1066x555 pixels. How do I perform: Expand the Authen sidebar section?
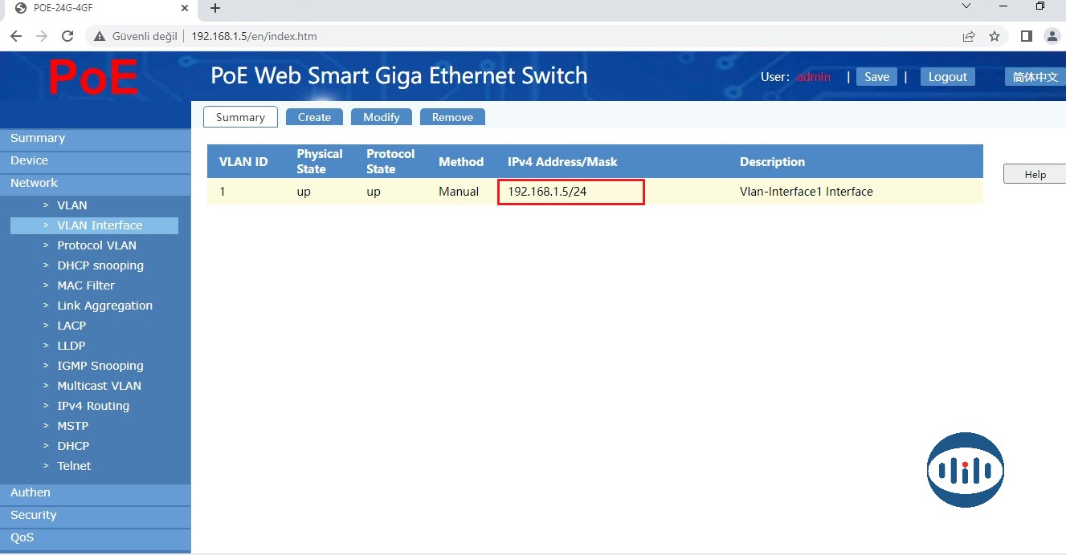pos(31,492)
